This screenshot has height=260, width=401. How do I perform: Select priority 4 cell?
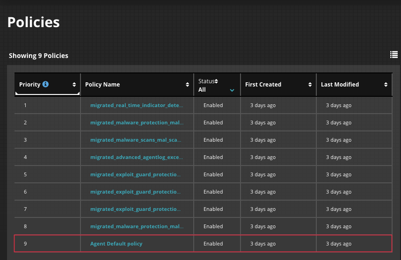47,157
